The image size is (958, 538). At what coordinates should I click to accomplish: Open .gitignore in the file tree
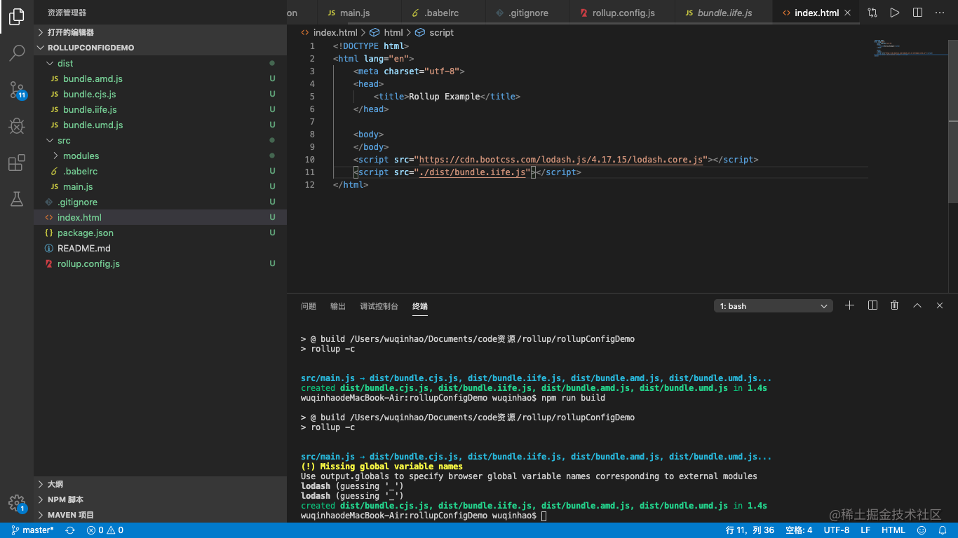point(160,202)
